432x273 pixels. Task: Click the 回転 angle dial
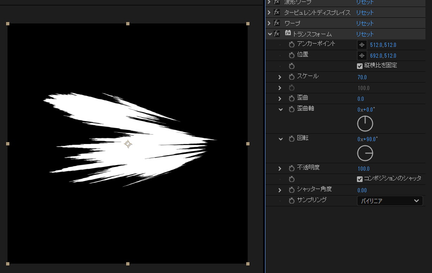click(365, 153)
